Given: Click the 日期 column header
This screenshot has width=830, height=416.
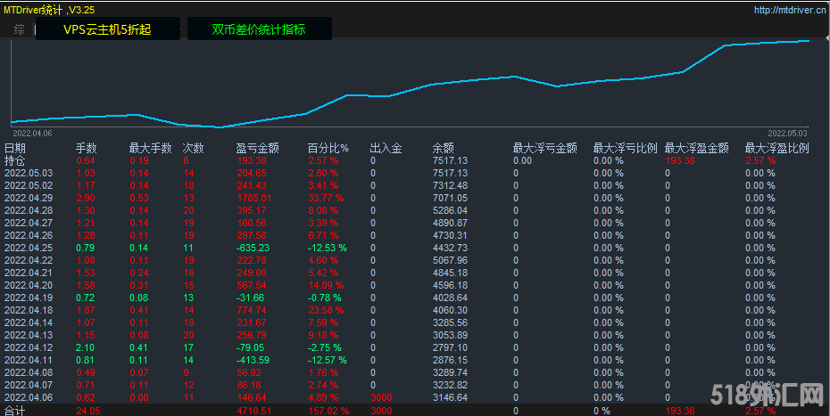Looking at the screenshot, I should point(15,148).
